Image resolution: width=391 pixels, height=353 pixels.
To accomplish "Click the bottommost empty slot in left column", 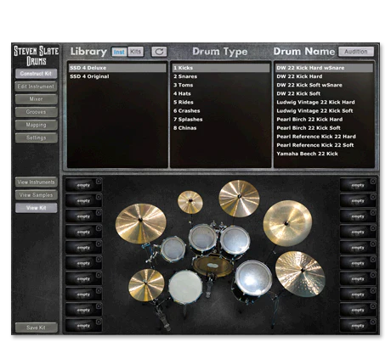I will [x=83, y=325].
